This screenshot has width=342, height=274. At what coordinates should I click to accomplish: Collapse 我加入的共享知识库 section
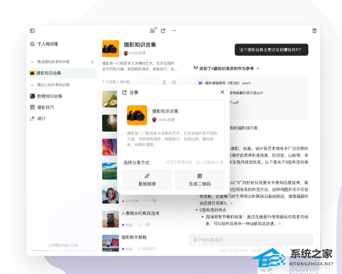pos(32,85)
